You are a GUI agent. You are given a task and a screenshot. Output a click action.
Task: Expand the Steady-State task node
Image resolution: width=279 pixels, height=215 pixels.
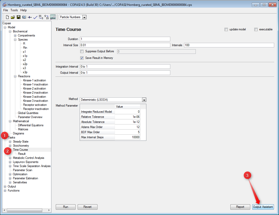[x=10, y=142]
